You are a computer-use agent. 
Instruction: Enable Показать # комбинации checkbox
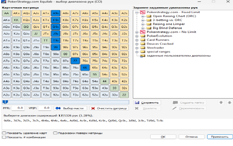click(4, 137)
